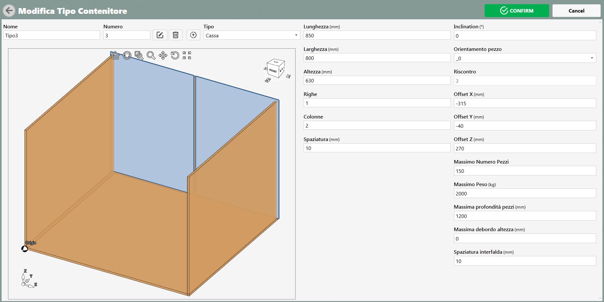
Task: Click the Offset X field with -315
Action: point(525,103)
